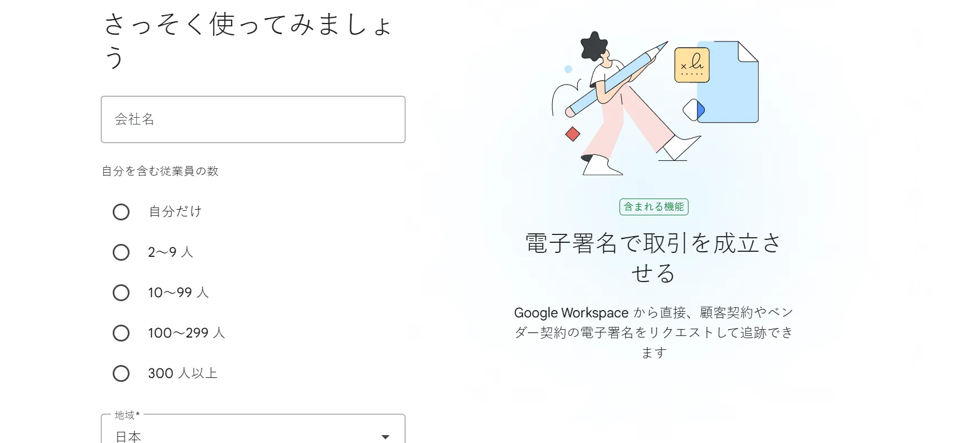The image size is (961, 443).
Task: Select the 自分だけ radio button
Action: (x=121, y=212)
